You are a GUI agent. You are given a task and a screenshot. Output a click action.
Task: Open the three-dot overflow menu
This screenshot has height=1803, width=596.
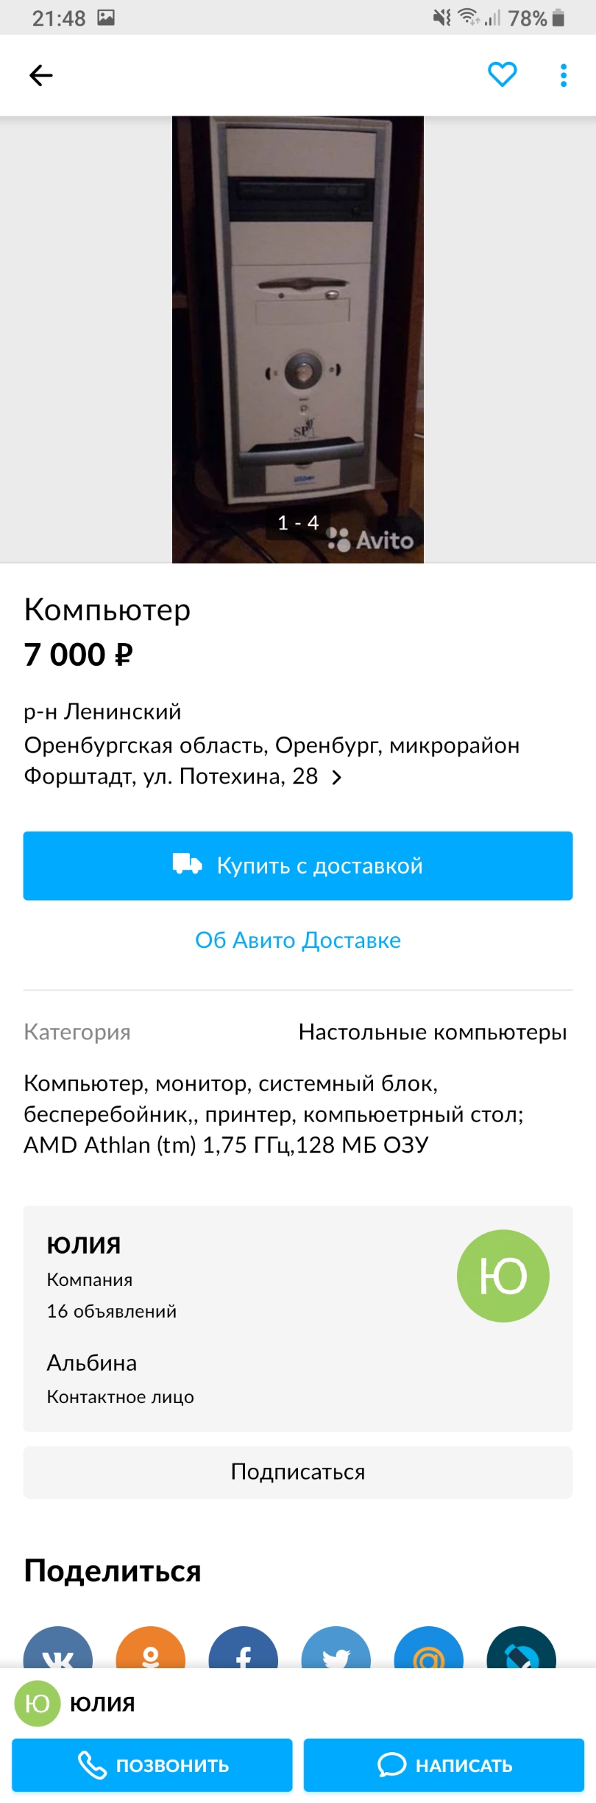[564, 75]
